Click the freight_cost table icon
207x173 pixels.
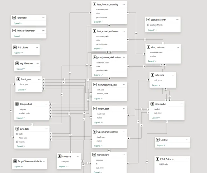95,109
